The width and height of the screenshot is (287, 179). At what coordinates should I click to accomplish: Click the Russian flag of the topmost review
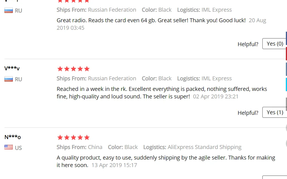(9, 11)
